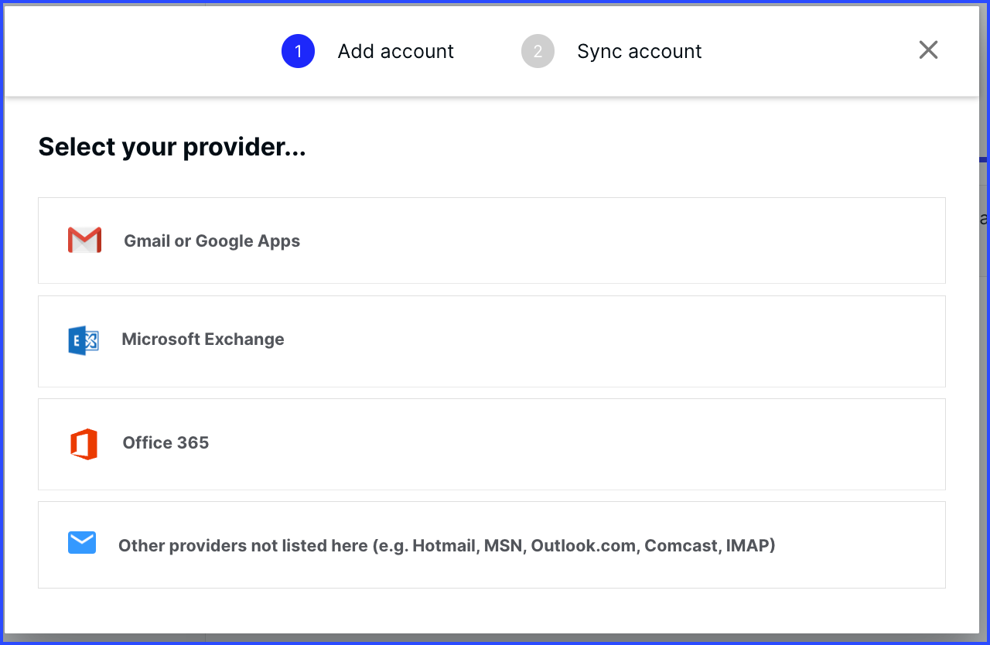The height and width of the screenshot is (645, 990).
Task: Choose the Microsoft Exchange label
Action: [x=203, y=340]
